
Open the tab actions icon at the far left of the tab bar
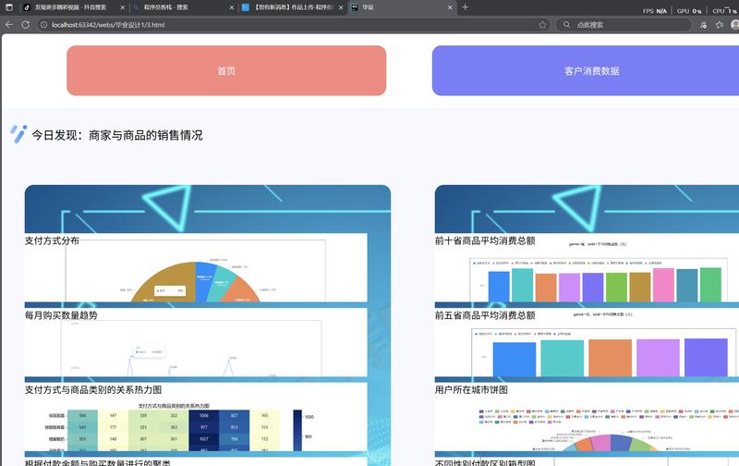[9, 7]
